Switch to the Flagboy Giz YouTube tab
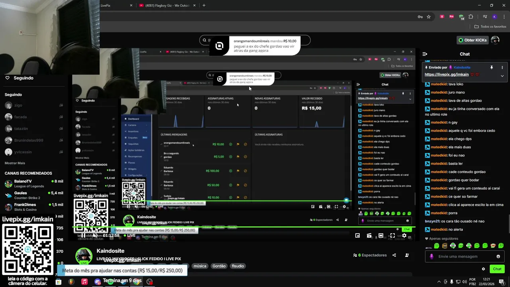 coord(167,6)
